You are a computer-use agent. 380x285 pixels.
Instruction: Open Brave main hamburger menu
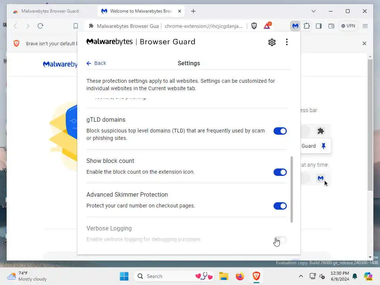tap(365, 26)
